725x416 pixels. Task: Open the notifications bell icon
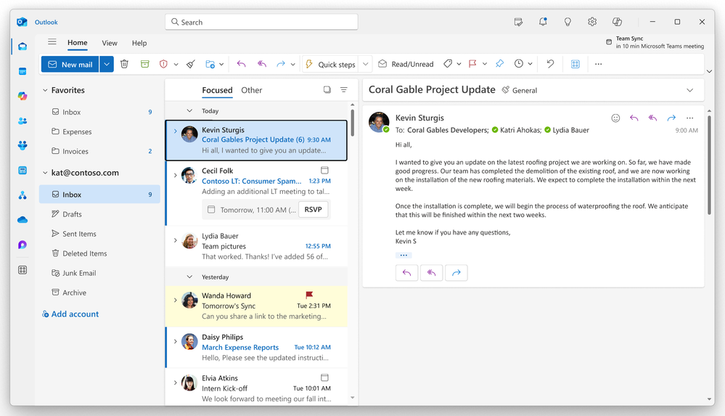543,22
